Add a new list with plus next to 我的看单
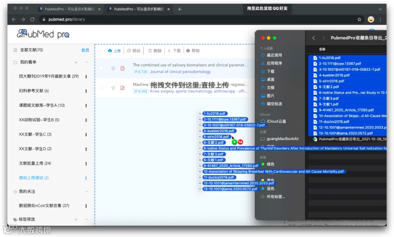The height and width of the screenshot is (237, 394). pos(76,62)
